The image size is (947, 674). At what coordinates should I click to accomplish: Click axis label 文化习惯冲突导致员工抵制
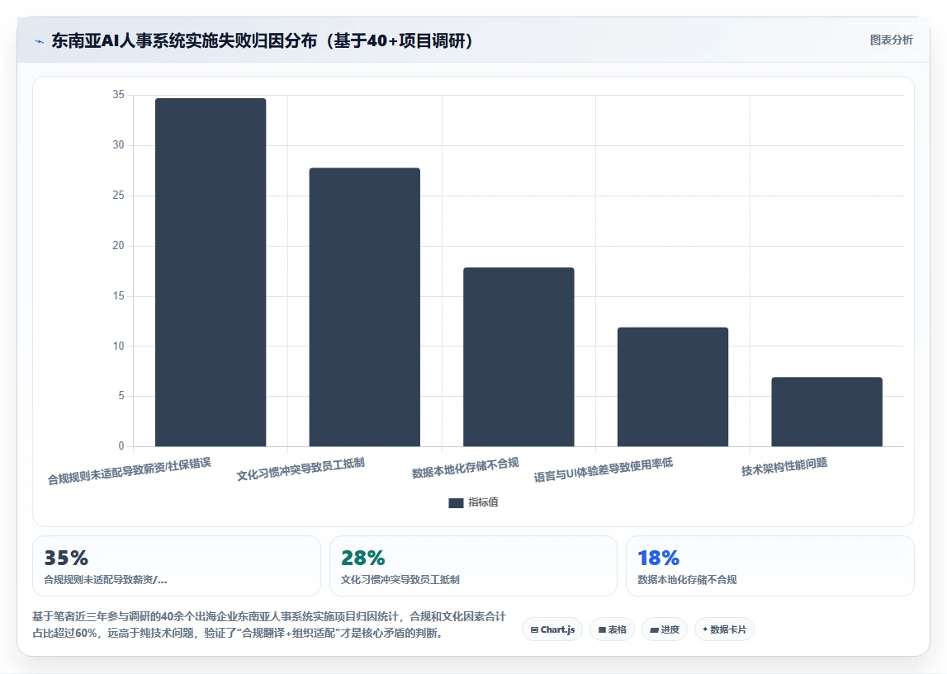pyautogui.click(x=301, y=469)
